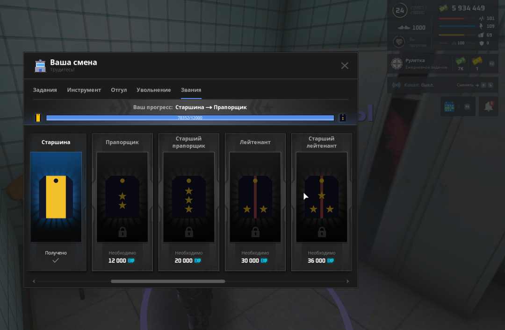Click the building icon beside Ваша смена
Image resolution: width=505 pixels, height=330 pixels.
point(40,66)
